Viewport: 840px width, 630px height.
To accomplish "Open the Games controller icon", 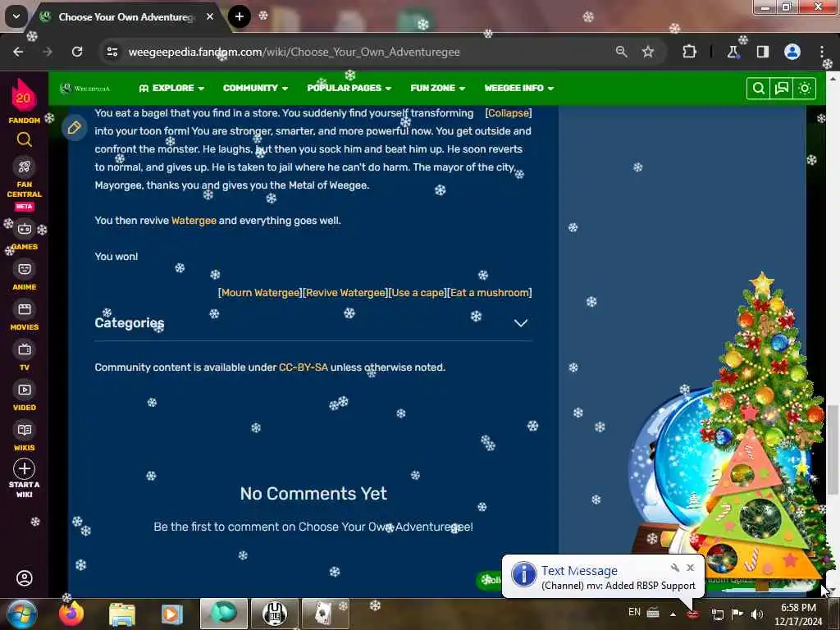I will (x=24, y=229).
